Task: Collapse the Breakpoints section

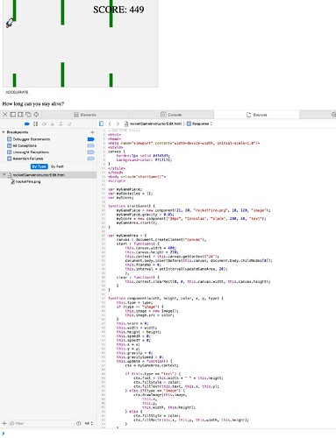Action: pos(4,132)
